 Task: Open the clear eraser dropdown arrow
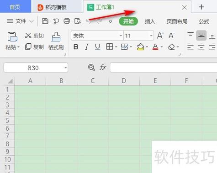tap(178, 47)
